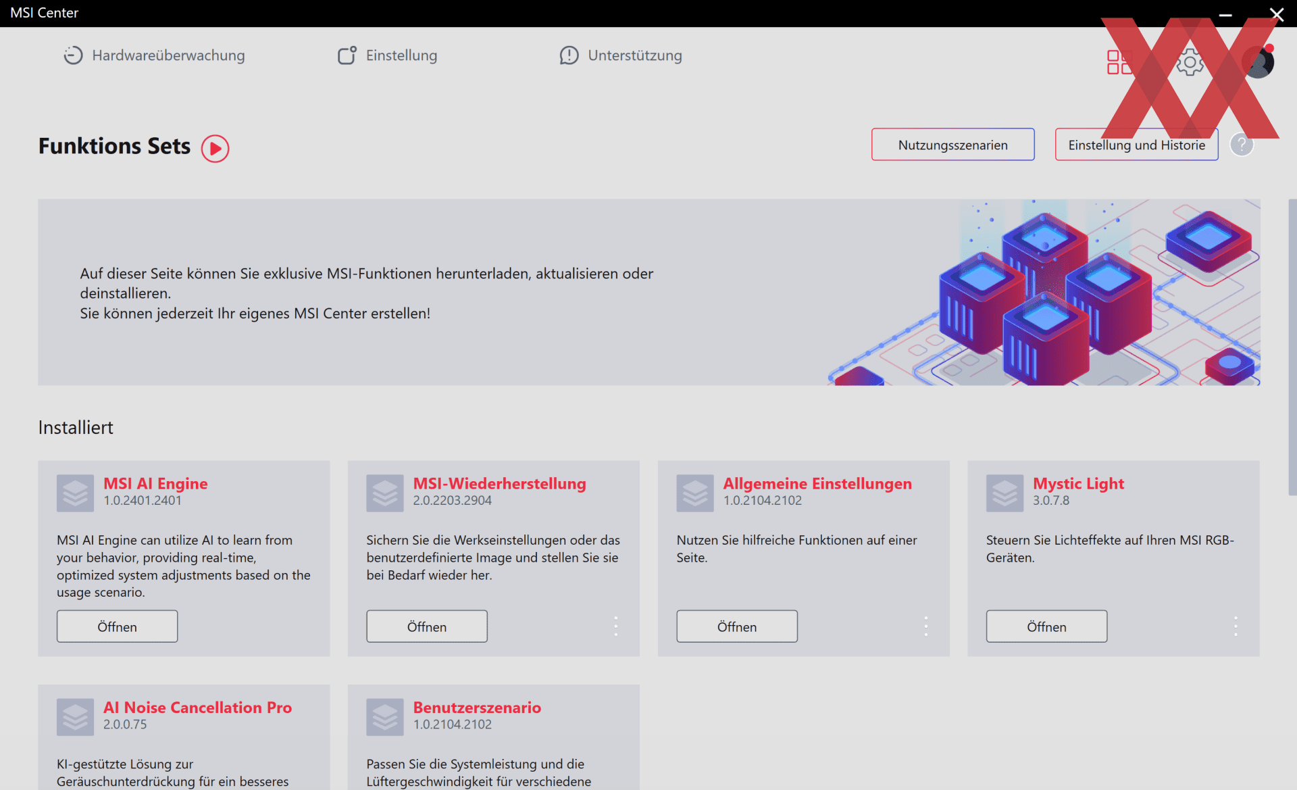Screen dimensions: 1297x790
Task: Close the MSI Center window
Action: (x=1277, y=14)
